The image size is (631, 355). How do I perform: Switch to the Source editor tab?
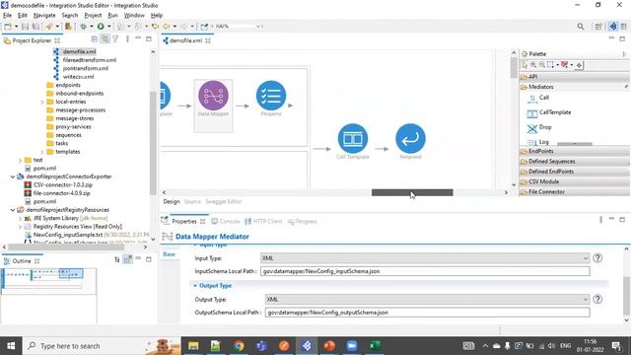point(192,201)
